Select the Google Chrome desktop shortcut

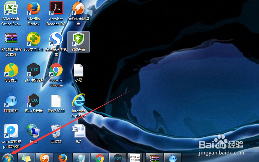point(56,75)
